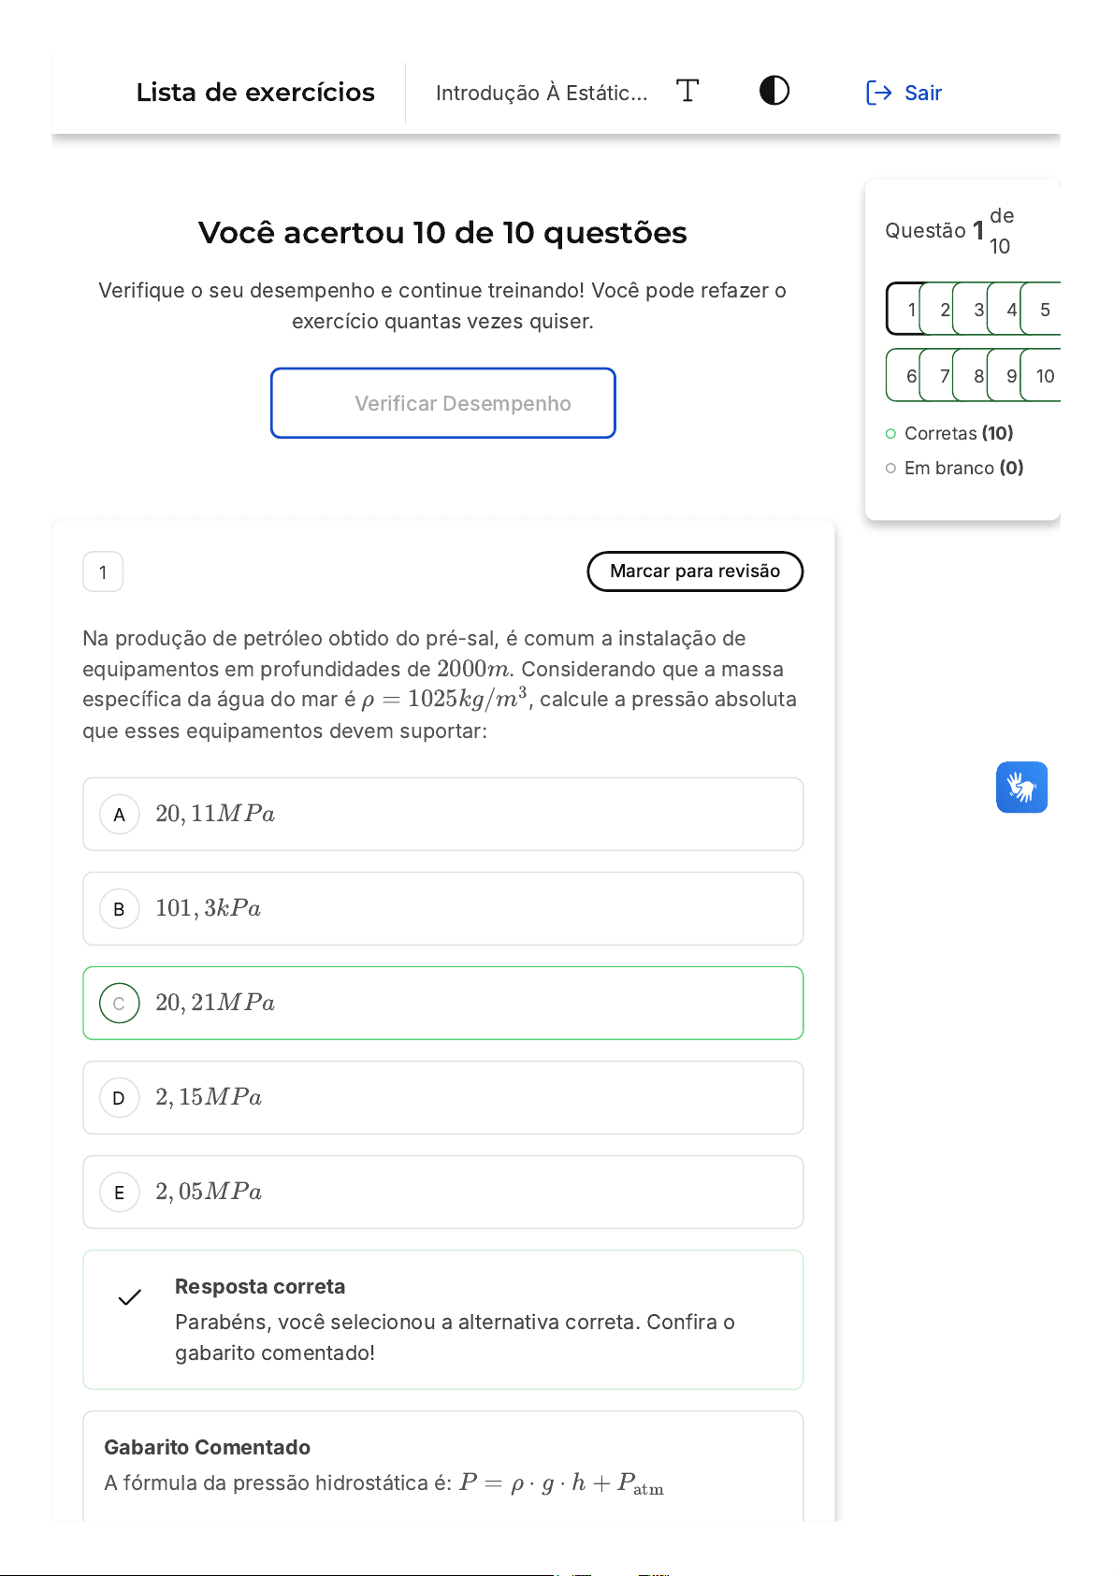Click the Sair logout arrow icon
The image size is (1114, 1576).
pyautogui.click(x=878, y=93)
